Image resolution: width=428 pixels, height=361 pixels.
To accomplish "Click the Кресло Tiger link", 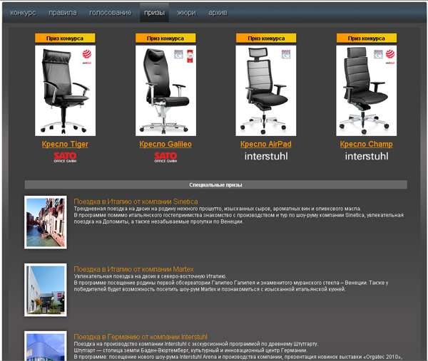I will [65, 145].
